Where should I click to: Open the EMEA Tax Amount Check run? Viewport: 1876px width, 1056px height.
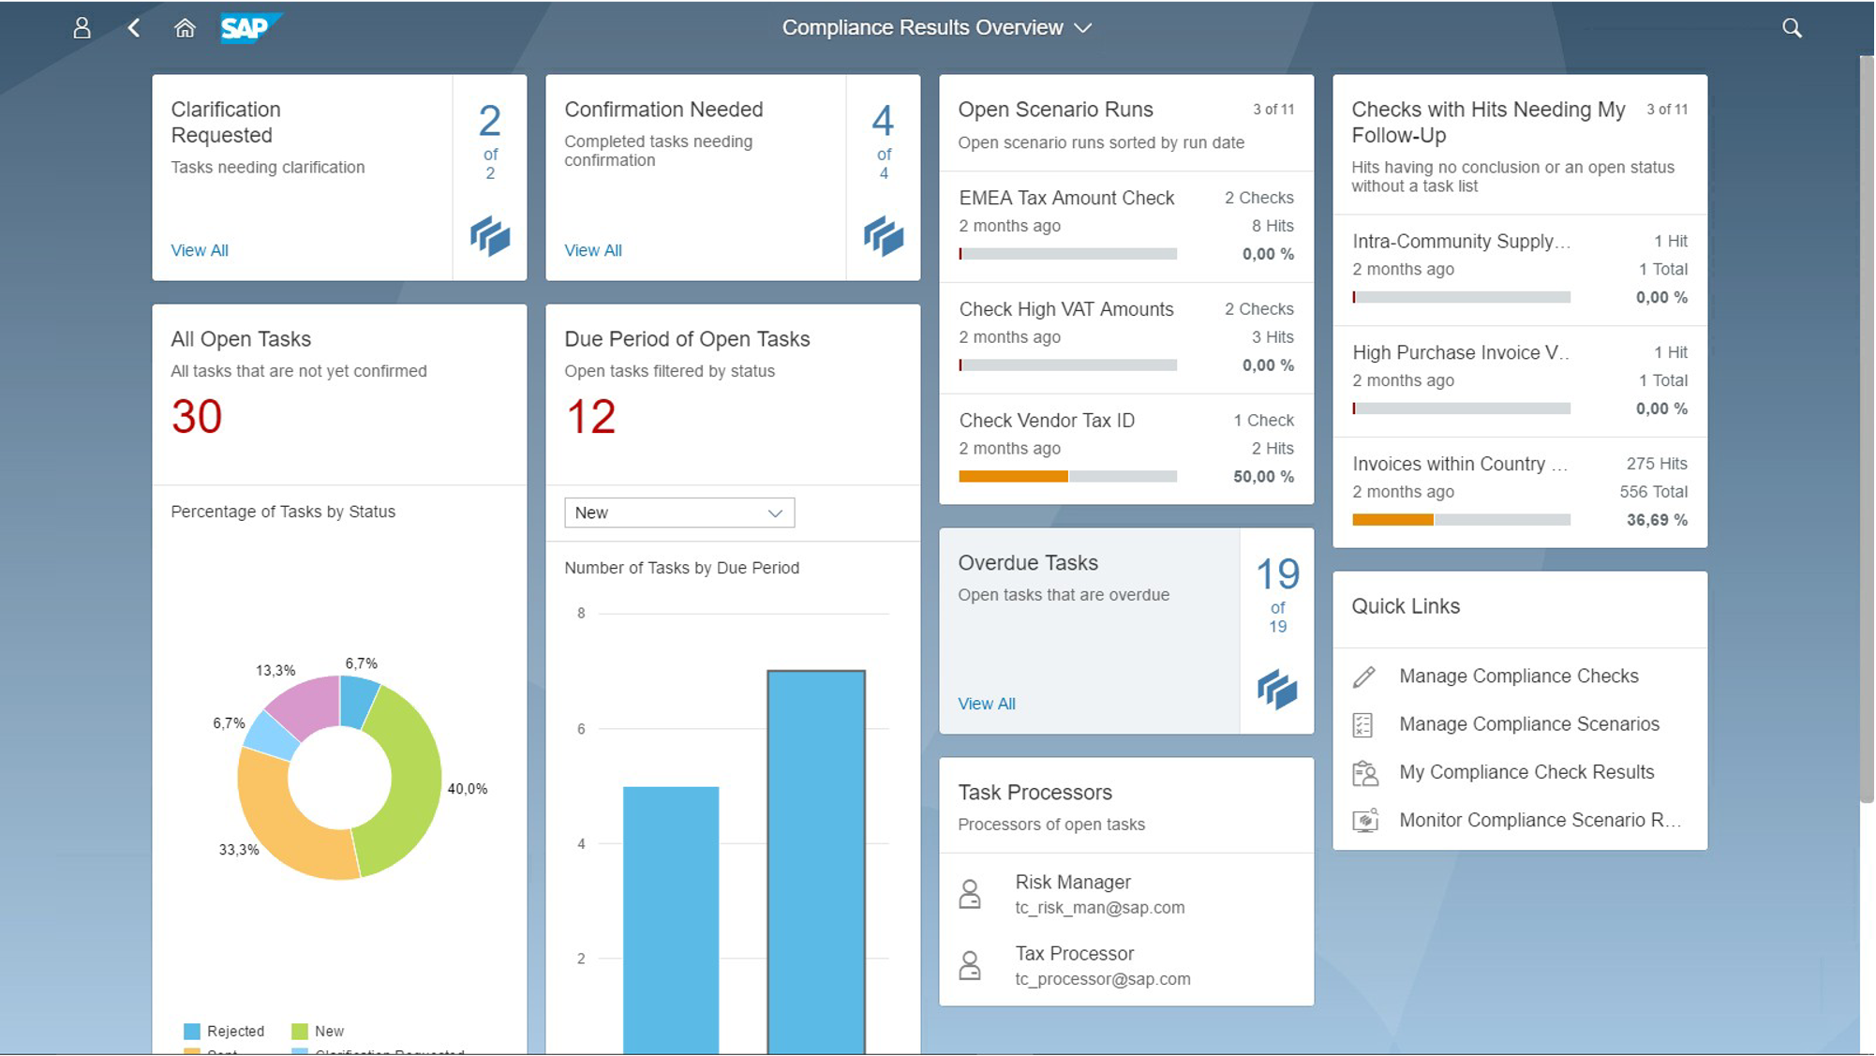[1126, 227]
